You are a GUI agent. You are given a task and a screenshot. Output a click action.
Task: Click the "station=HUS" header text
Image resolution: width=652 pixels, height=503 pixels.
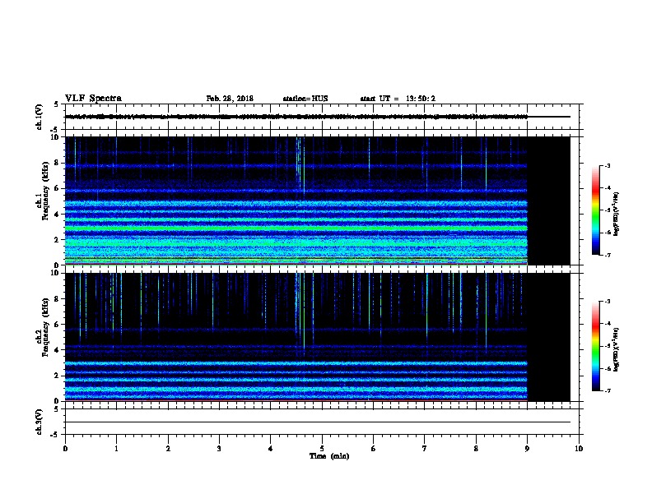[x=305, y=99]
